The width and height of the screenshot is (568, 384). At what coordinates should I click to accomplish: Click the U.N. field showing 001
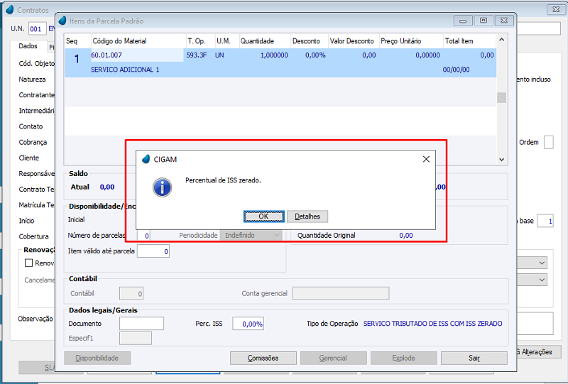[38, 28]
